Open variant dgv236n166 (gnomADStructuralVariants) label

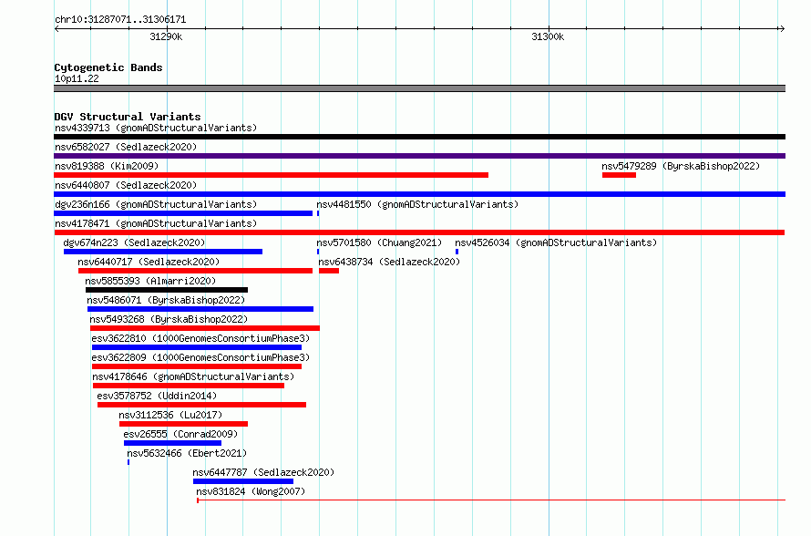tap(156, 204)
